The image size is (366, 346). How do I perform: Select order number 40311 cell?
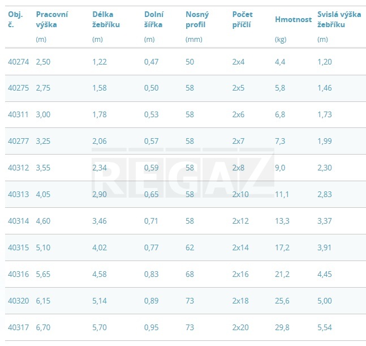(x=19, y=114)
